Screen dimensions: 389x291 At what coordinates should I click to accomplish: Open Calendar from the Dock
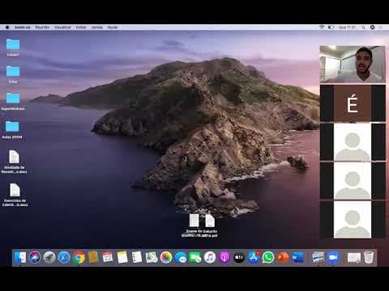108,258
